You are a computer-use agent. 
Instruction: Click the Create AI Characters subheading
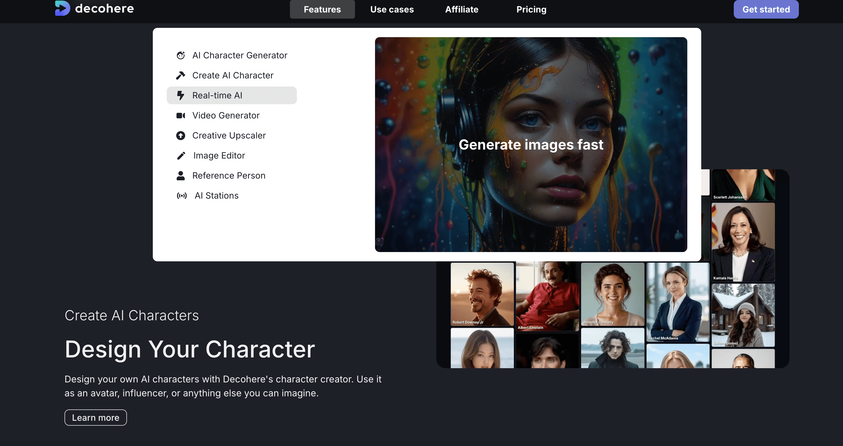[x=132, y=315]
